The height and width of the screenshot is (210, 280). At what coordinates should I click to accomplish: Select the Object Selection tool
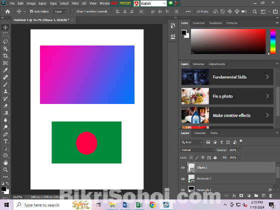click(x=5, y=49)
